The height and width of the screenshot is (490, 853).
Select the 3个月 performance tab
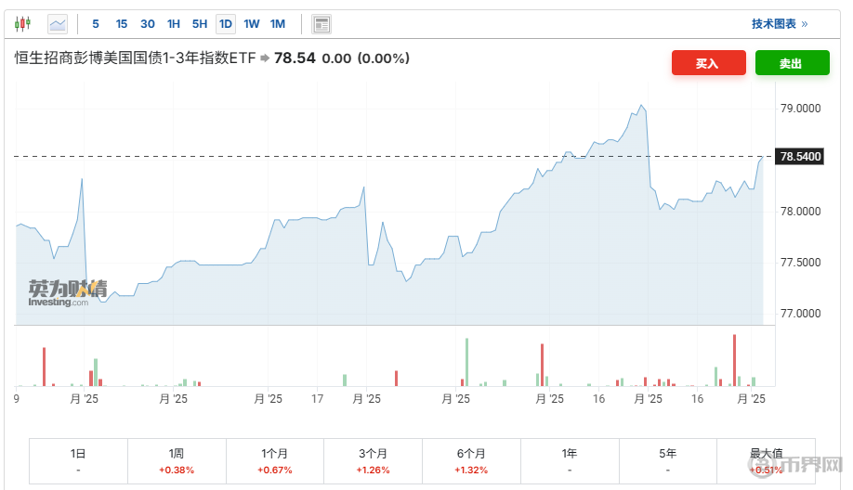coord(373,461)
